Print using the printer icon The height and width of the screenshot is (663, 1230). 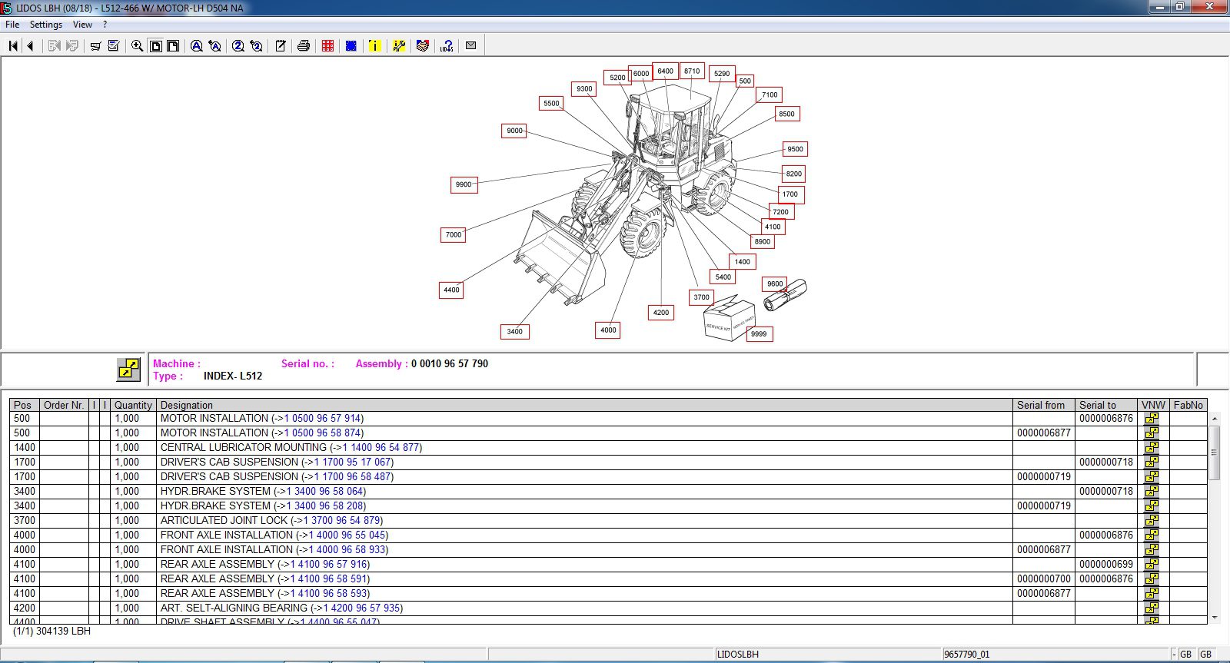(x=304, y=46)
